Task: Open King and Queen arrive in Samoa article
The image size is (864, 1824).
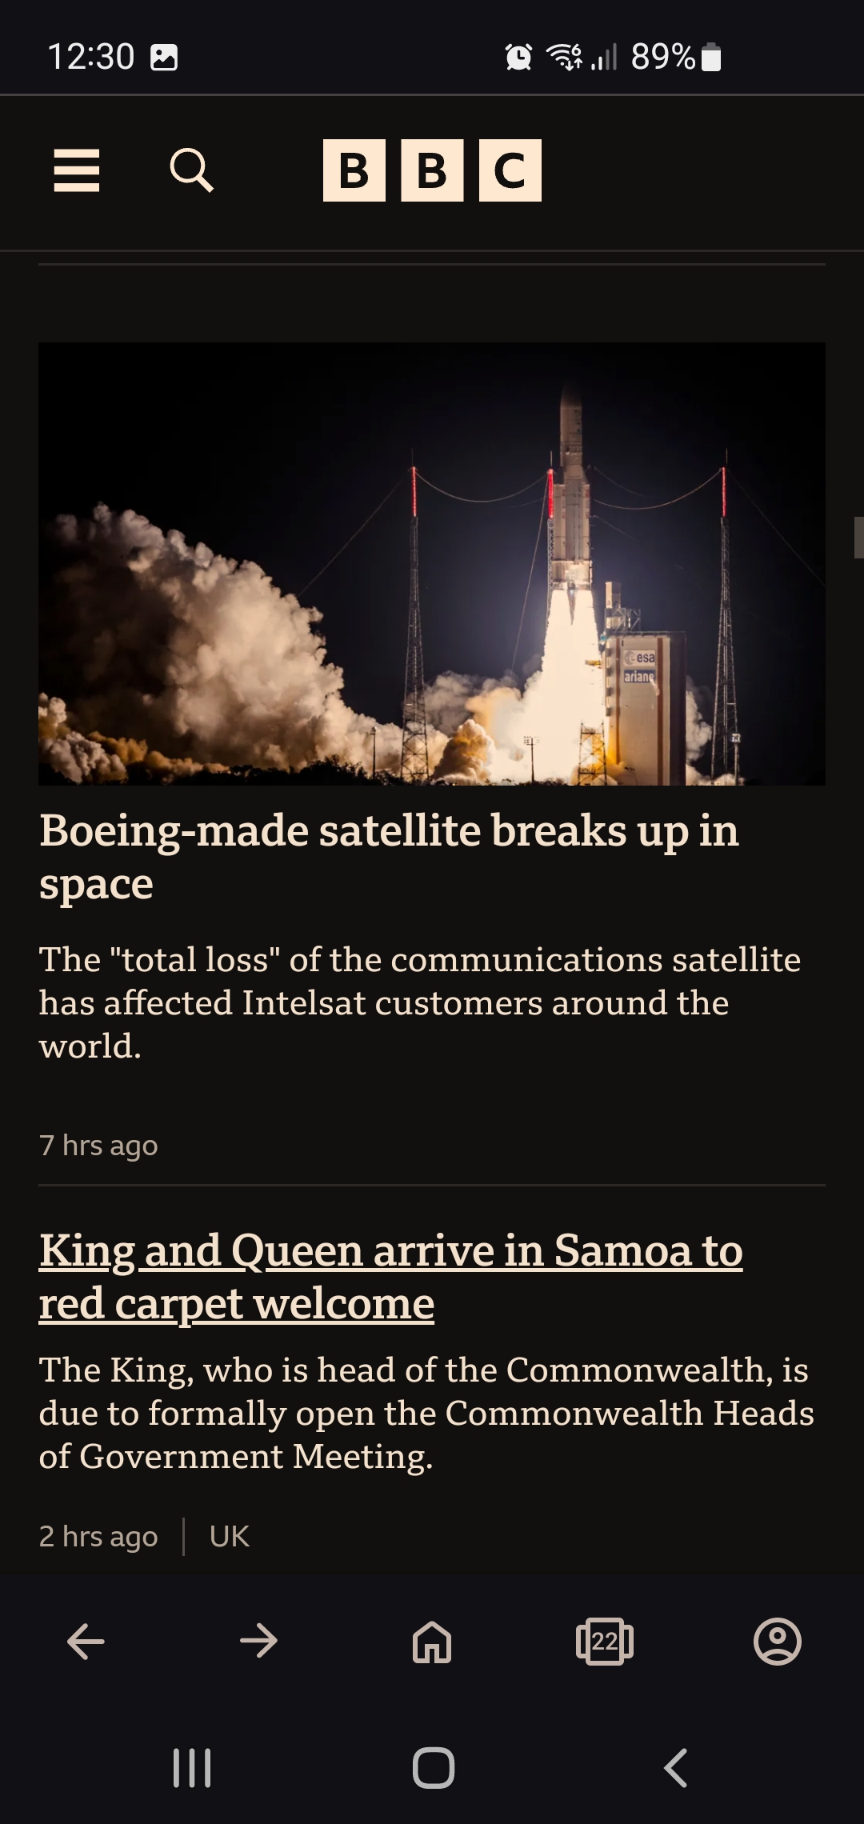Action: [x=391, y=1277]
